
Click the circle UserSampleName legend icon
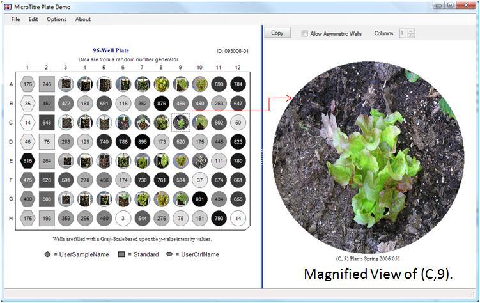49,254
